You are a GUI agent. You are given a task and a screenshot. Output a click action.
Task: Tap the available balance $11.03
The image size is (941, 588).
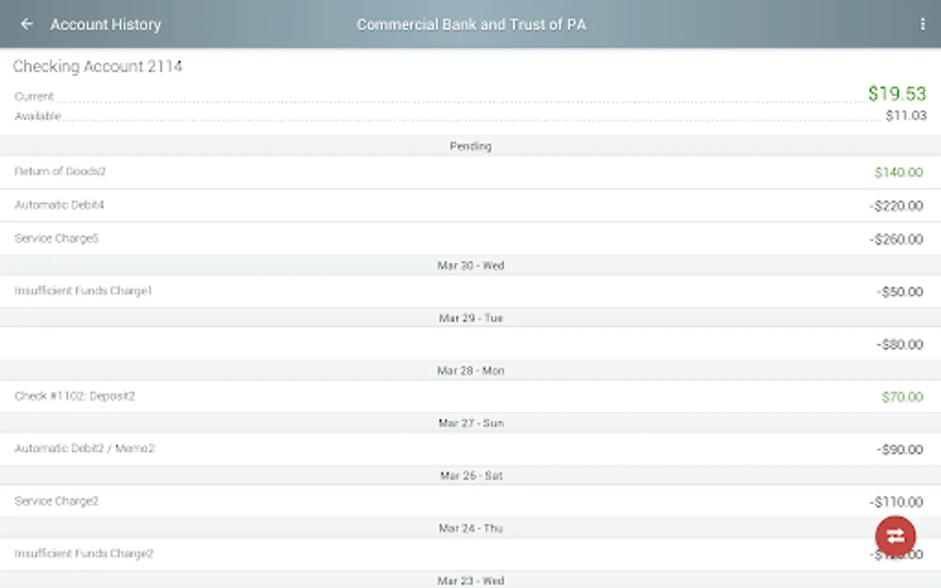coord(906,116)
